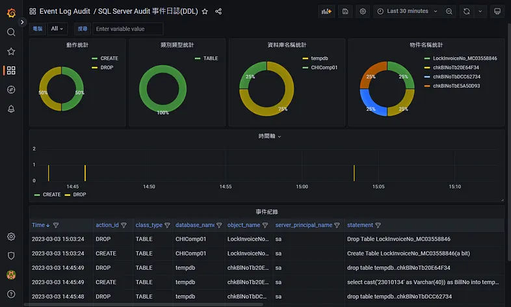Open the All variable dropdown
The height and width of the screenshot is (307, 511).
tap(57, 29)
